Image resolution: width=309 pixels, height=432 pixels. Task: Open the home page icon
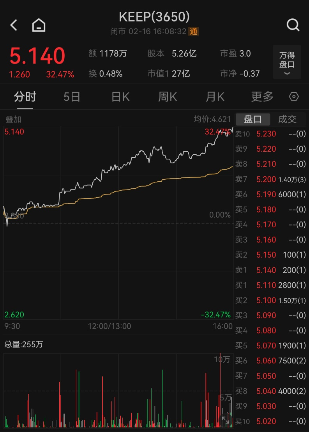click(x=39, y=25)
